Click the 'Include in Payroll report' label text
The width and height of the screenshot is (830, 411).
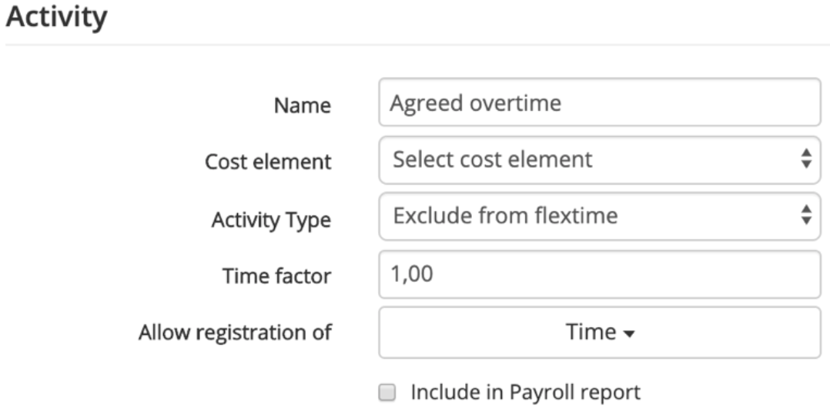(x=526, y=392)
